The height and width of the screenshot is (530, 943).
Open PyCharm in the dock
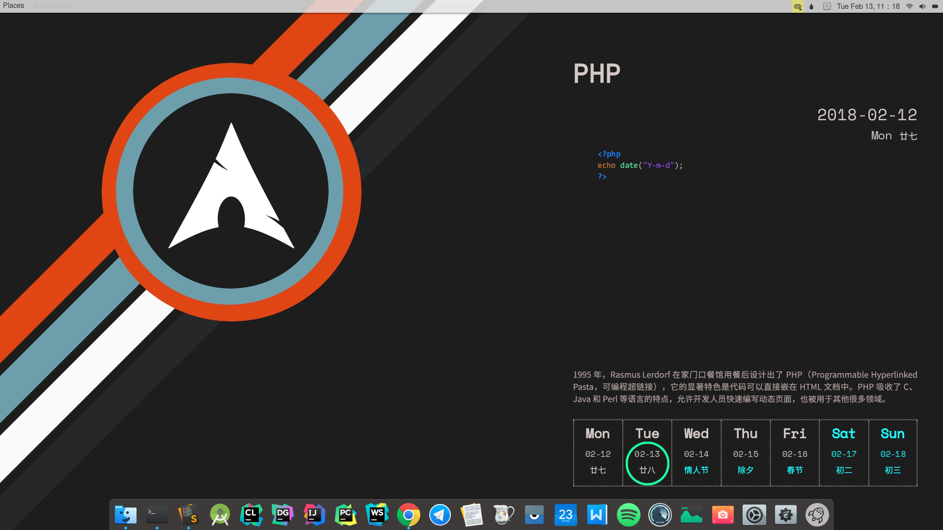pyautogui.click(x=345, y=515)
